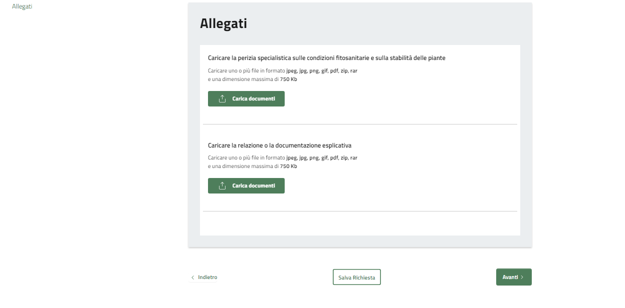This screenshot has height=308, width=625.
Task: Click the right chevron inside Avanti button
Action: 522,277
